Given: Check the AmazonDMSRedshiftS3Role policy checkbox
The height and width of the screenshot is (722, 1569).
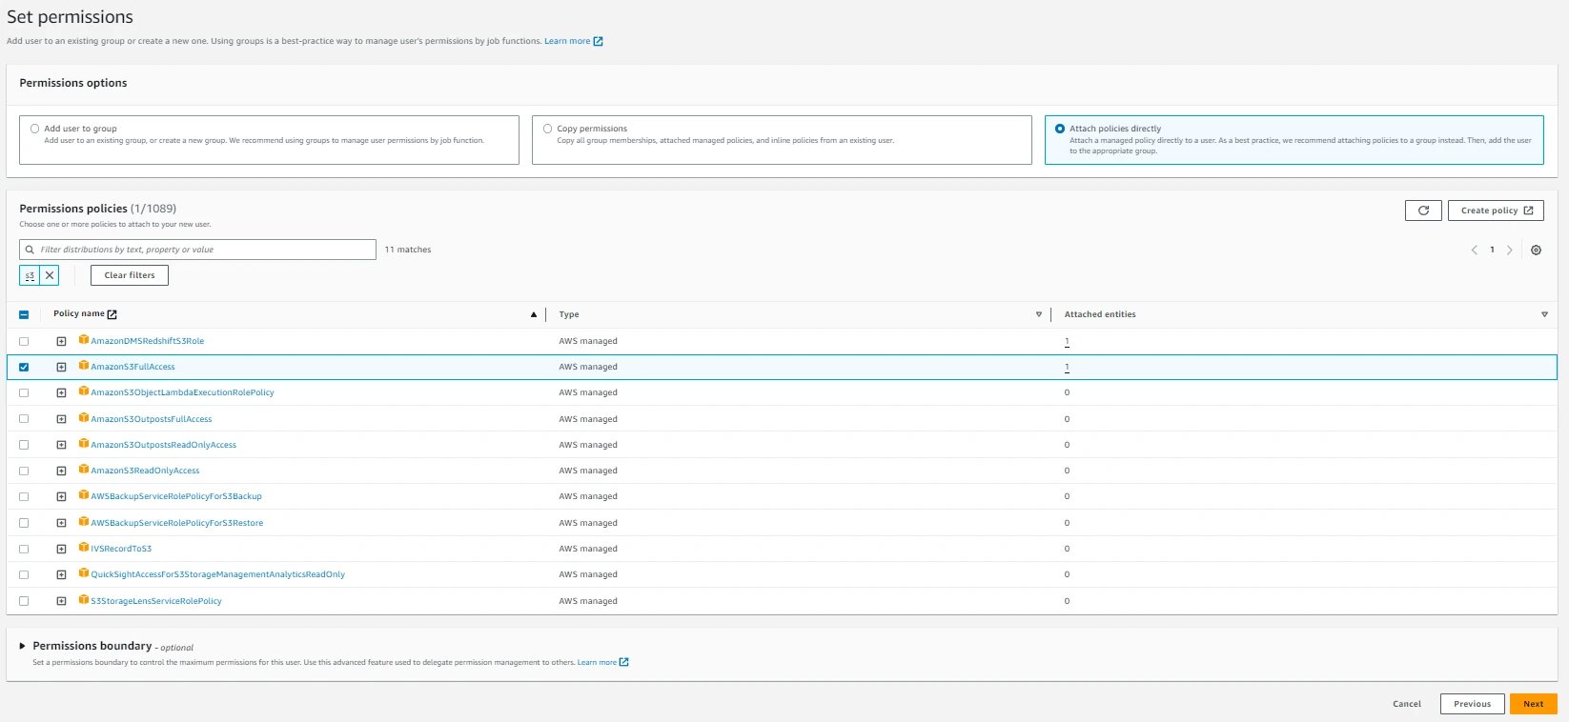Looking at the screenshot, I should 24,341.
